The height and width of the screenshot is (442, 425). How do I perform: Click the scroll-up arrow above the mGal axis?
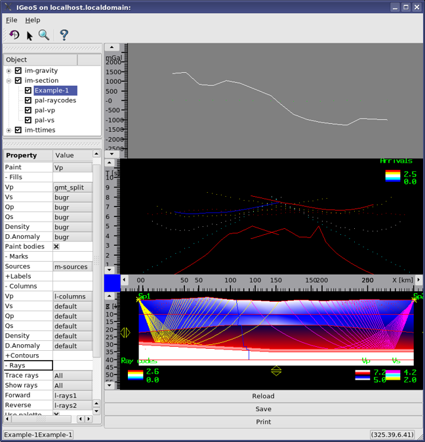click(x=111, y=48)
